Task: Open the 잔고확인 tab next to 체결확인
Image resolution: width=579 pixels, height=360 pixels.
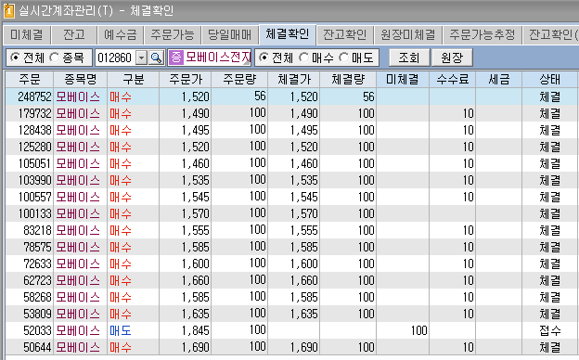Action: (x=344, y=34)
